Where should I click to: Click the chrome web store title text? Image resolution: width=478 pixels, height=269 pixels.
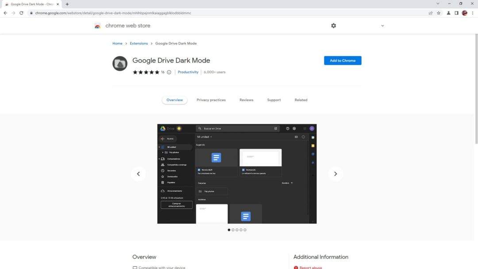click(x=128, y=26)
